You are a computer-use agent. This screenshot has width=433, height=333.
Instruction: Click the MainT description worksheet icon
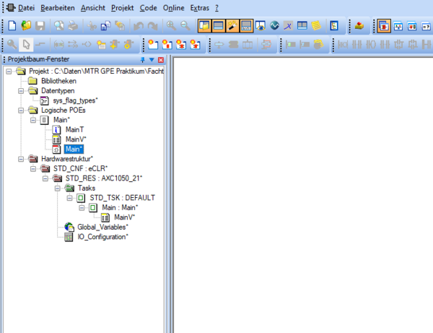pos(57,129)
